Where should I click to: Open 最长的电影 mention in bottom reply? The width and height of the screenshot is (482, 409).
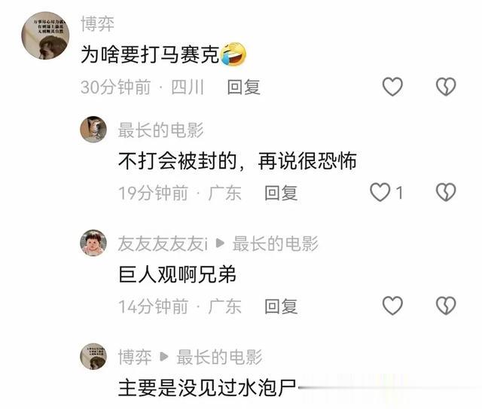pyautogui.click(x=219, y=357)
